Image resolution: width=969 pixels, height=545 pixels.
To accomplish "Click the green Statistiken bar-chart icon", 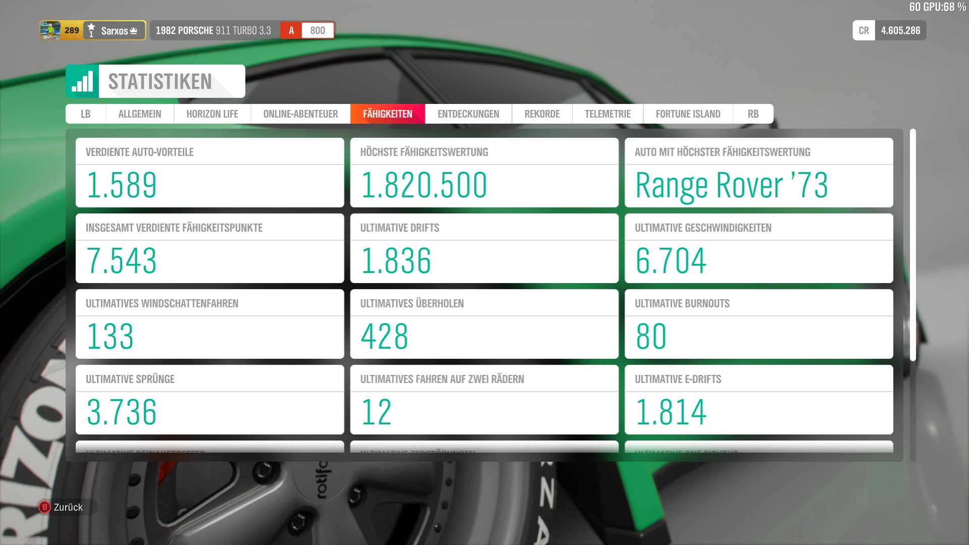I will [82, 81].
